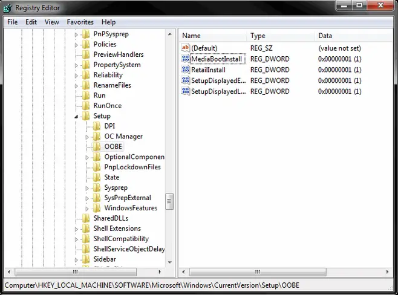Screen dimensions: 398x295
Task: Click the State folder icon
Action: (x=97, y=177)
